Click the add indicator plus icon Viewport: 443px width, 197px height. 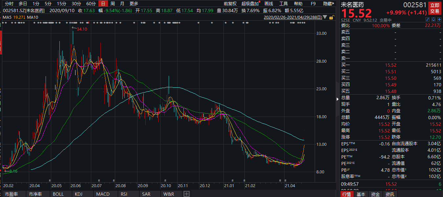186,194
